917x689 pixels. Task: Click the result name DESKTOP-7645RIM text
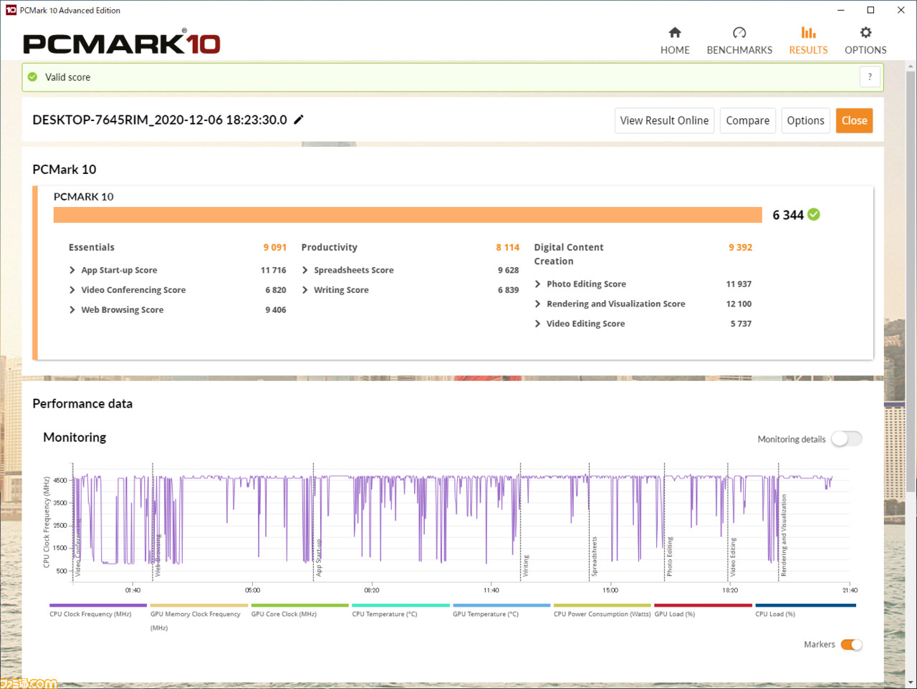pyautogui.click(x=160, y=120)
